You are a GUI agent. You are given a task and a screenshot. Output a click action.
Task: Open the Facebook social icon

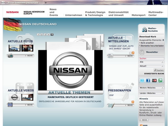[x=148, y=80]
